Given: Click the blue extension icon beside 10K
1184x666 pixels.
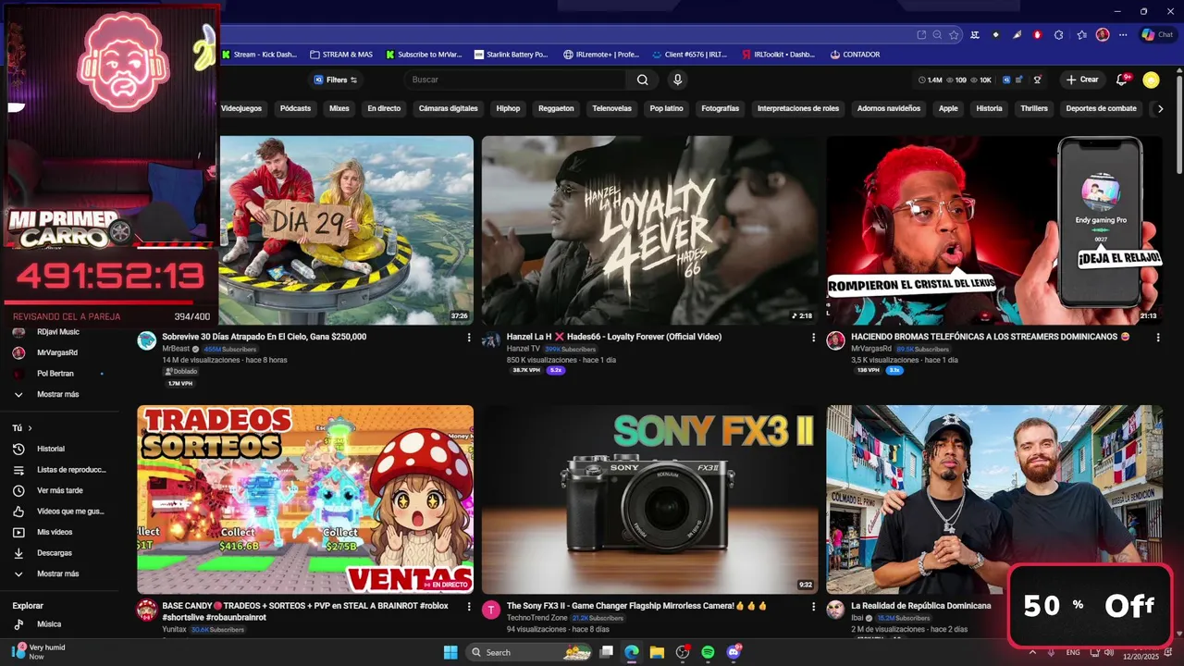Looking at the screenshot, I should click(x=1006, y=80).
